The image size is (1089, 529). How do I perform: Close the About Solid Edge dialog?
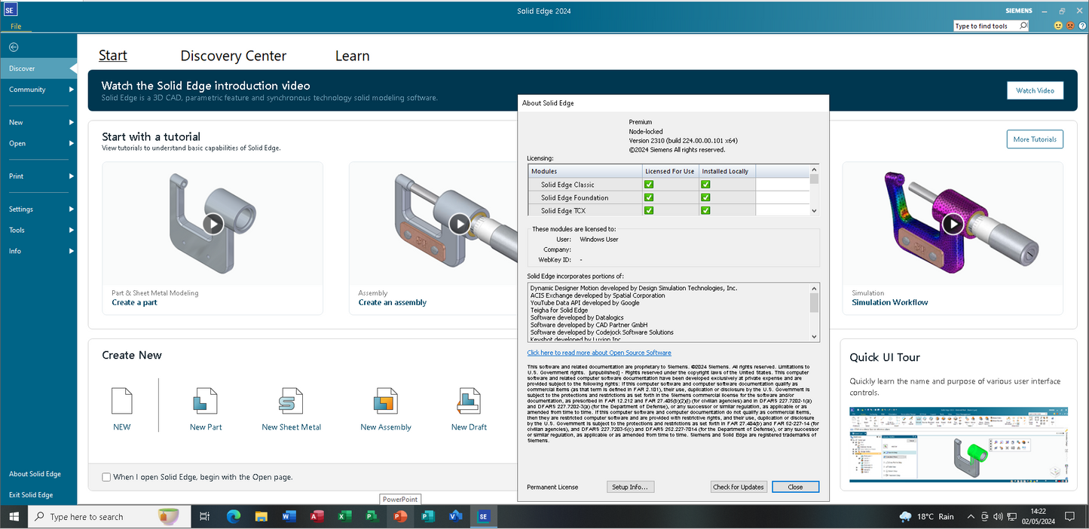pos(795,487)
